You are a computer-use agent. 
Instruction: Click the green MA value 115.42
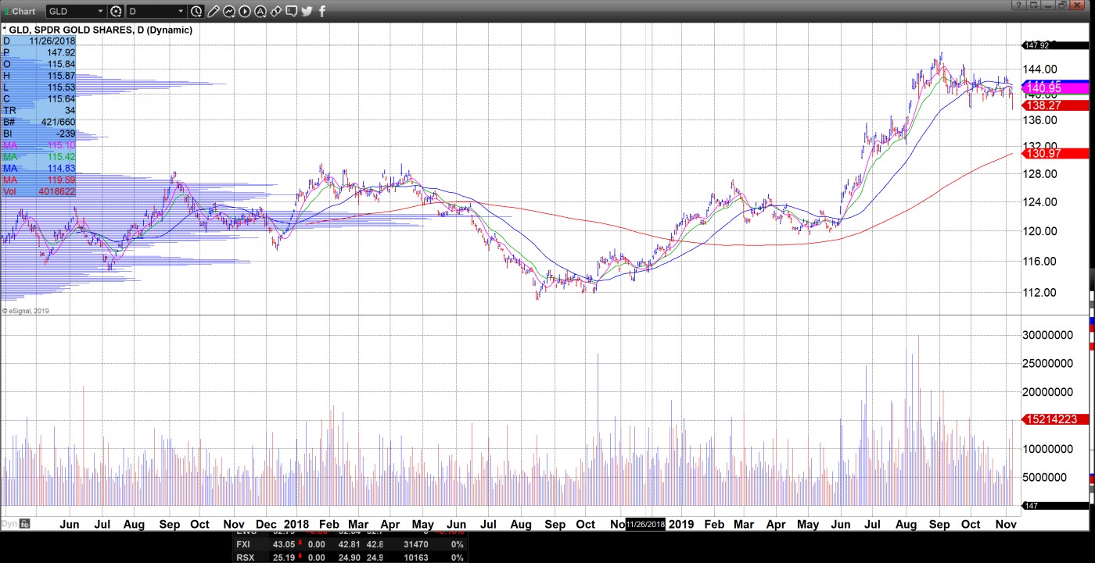point(60,157)
